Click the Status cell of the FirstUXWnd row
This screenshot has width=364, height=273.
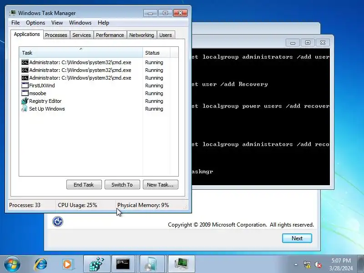pyautogui.click(x=154, y=86)
